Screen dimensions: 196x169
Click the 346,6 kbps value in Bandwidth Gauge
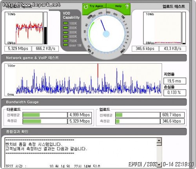(x=172, y=121)
